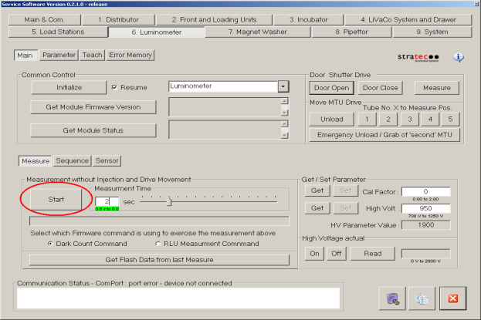Open the Luminometer module dropdown

coord(283,88)
